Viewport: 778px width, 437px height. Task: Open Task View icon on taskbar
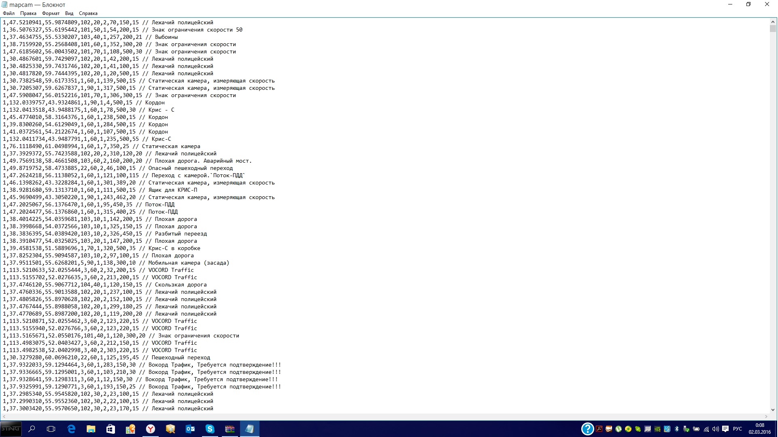(51, 429)
